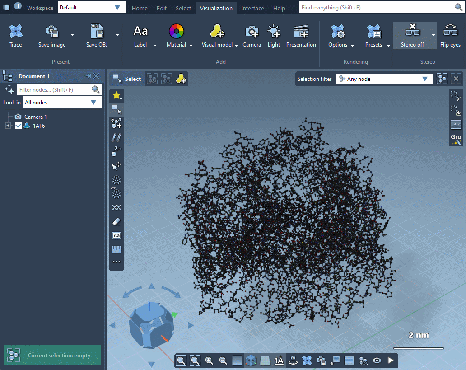Viewport: 466px width, 370px height.
Task: Click the Light icon in ribbon
Action: pos(274,36)
